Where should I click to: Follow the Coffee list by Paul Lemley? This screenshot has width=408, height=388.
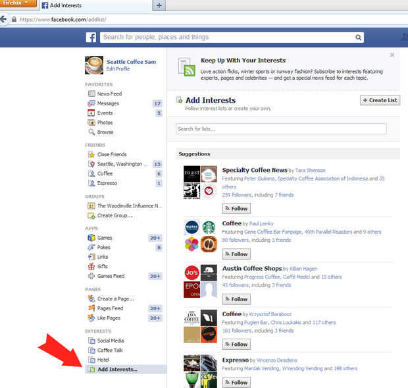coord(236,254)
